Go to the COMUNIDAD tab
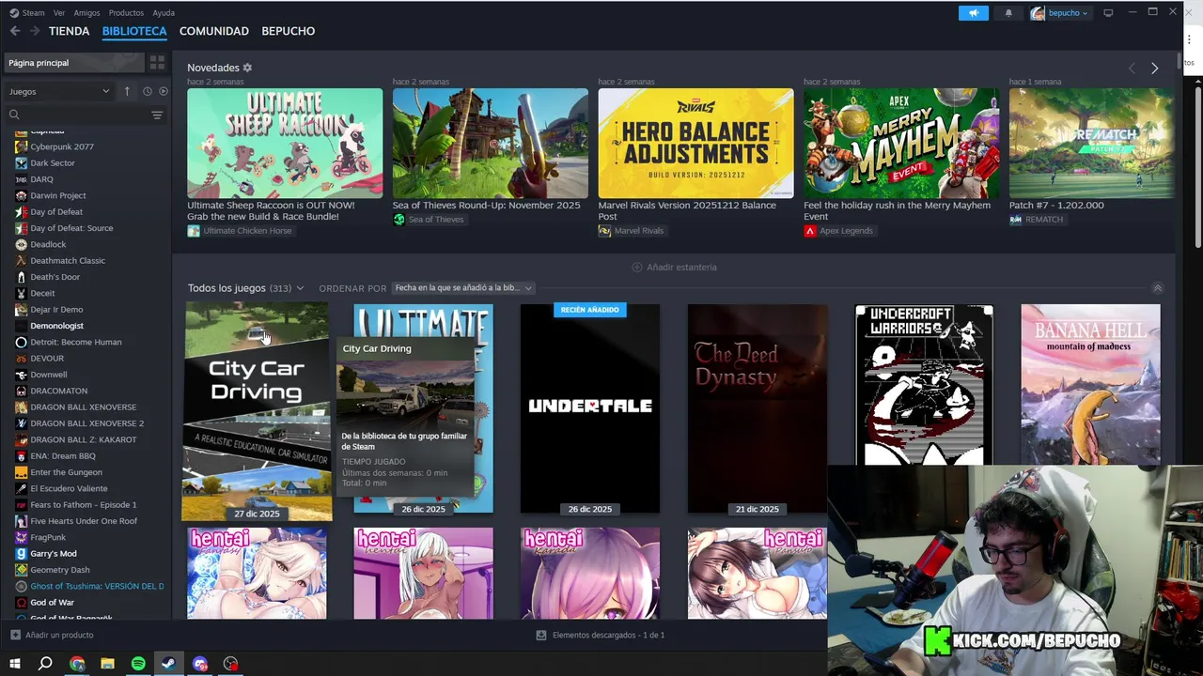The image size is (1203, 676). tap(214, 31)
